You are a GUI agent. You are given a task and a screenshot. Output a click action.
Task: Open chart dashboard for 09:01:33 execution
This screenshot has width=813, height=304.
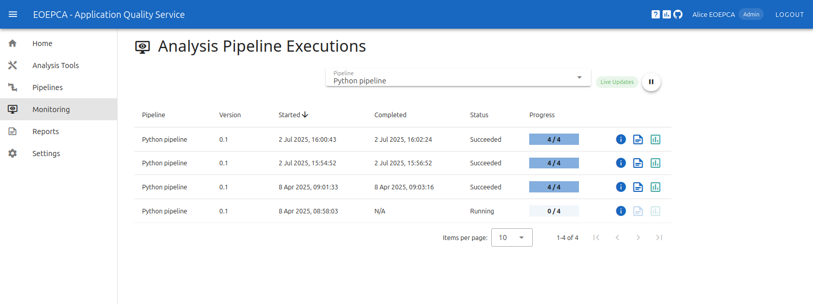(x=655, y=187)
